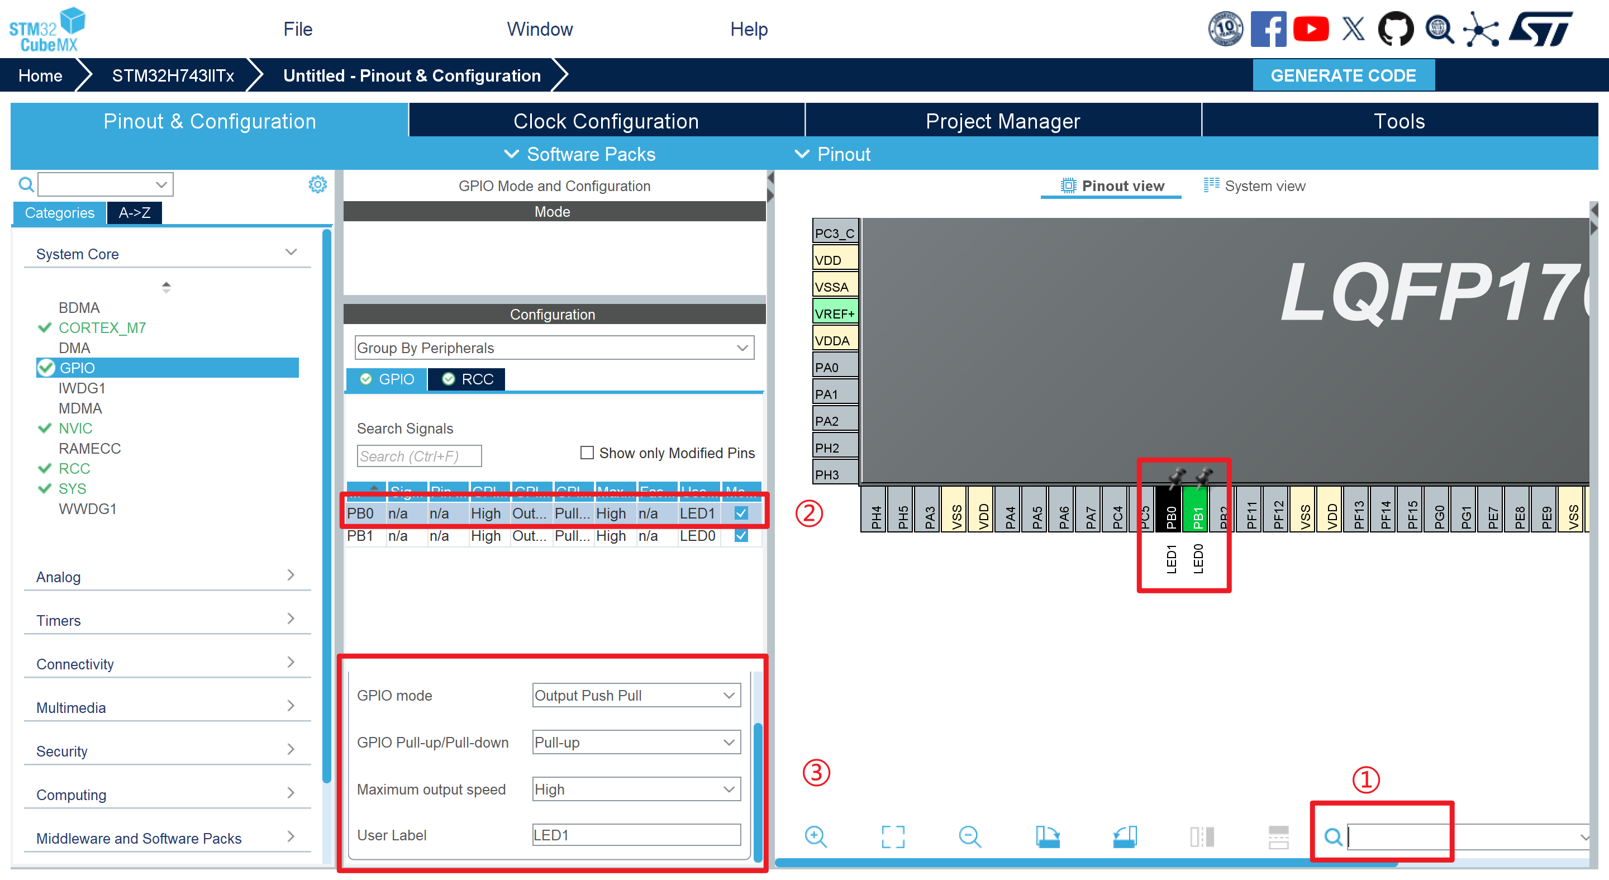1609x880 pixels.
Task: Open the Help menu
Action: [x=749, y=28]
